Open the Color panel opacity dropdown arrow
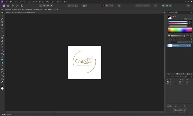Image resolution: width=193 pixels, height=116 pixels. [191, 36]
